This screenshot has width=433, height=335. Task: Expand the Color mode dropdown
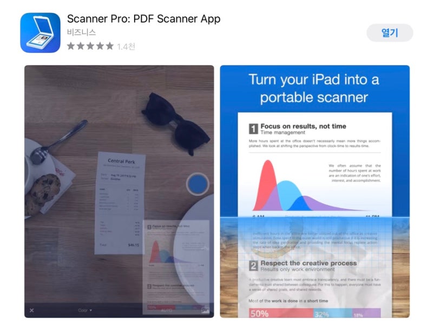tap(84, 311)
